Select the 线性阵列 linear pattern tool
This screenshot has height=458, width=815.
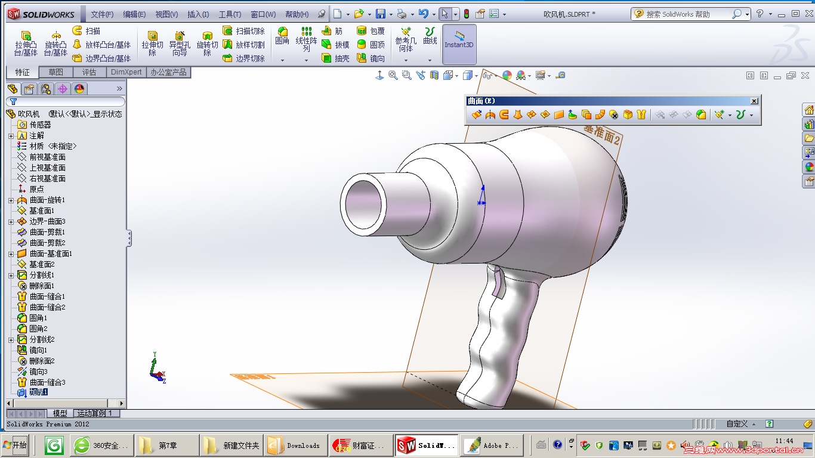tap(306, 39)
